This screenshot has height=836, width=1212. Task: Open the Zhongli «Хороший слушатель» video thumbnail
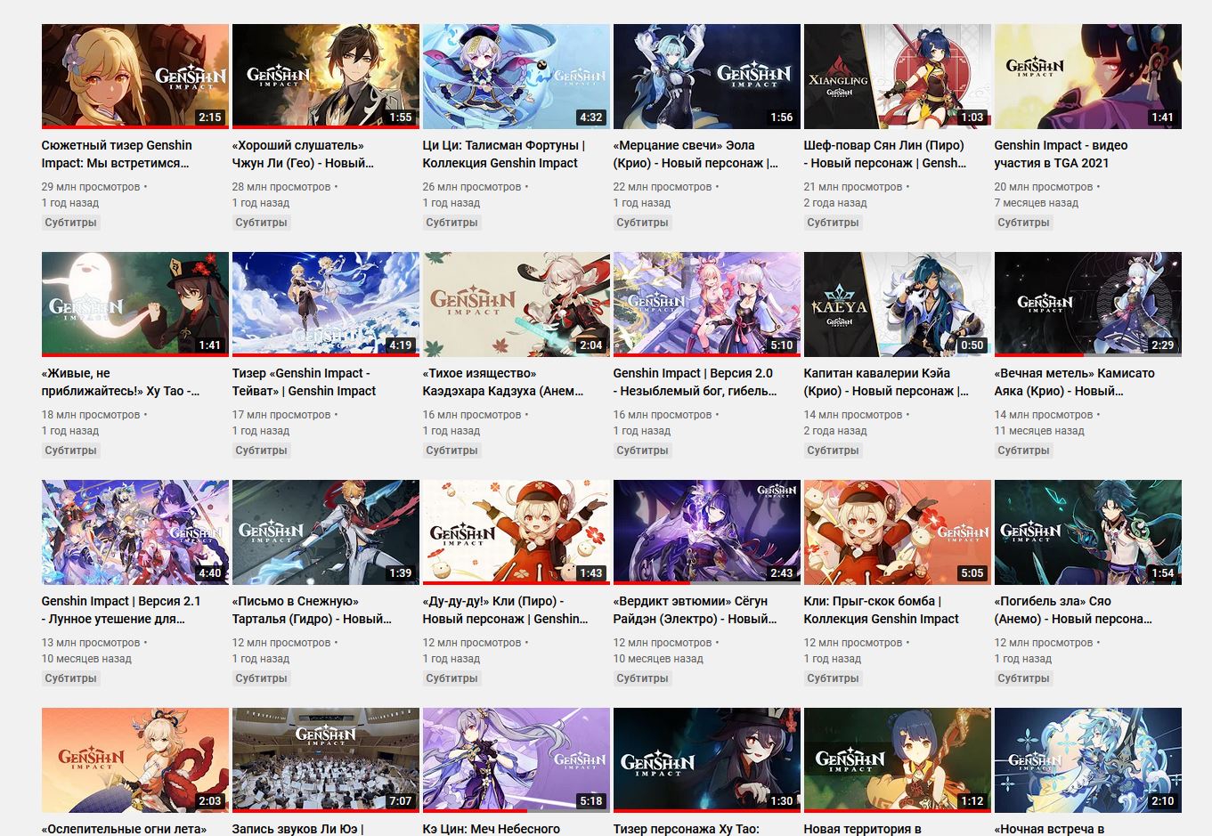[325, 77]
